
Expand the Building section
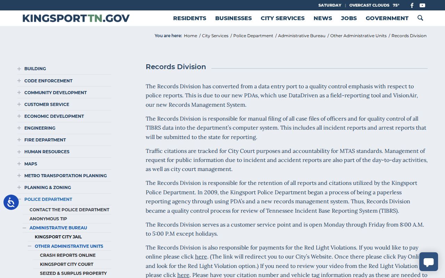19,69
